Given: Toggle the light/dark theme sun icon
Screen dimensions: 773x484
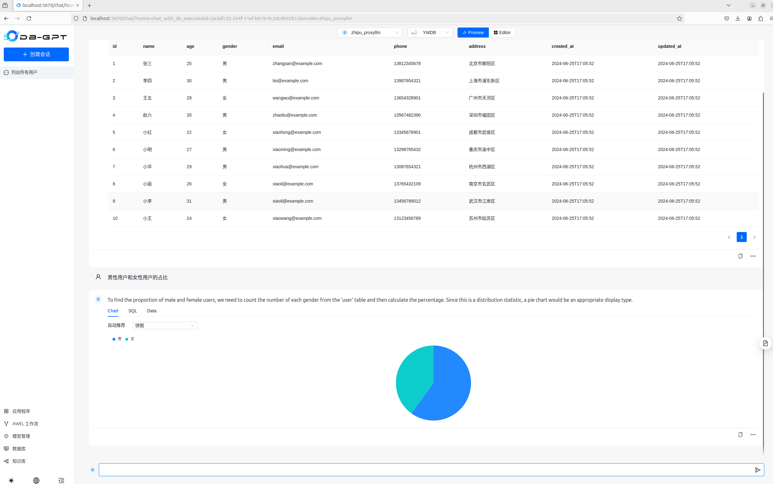Looking at the screenshot, I should 11,480.
